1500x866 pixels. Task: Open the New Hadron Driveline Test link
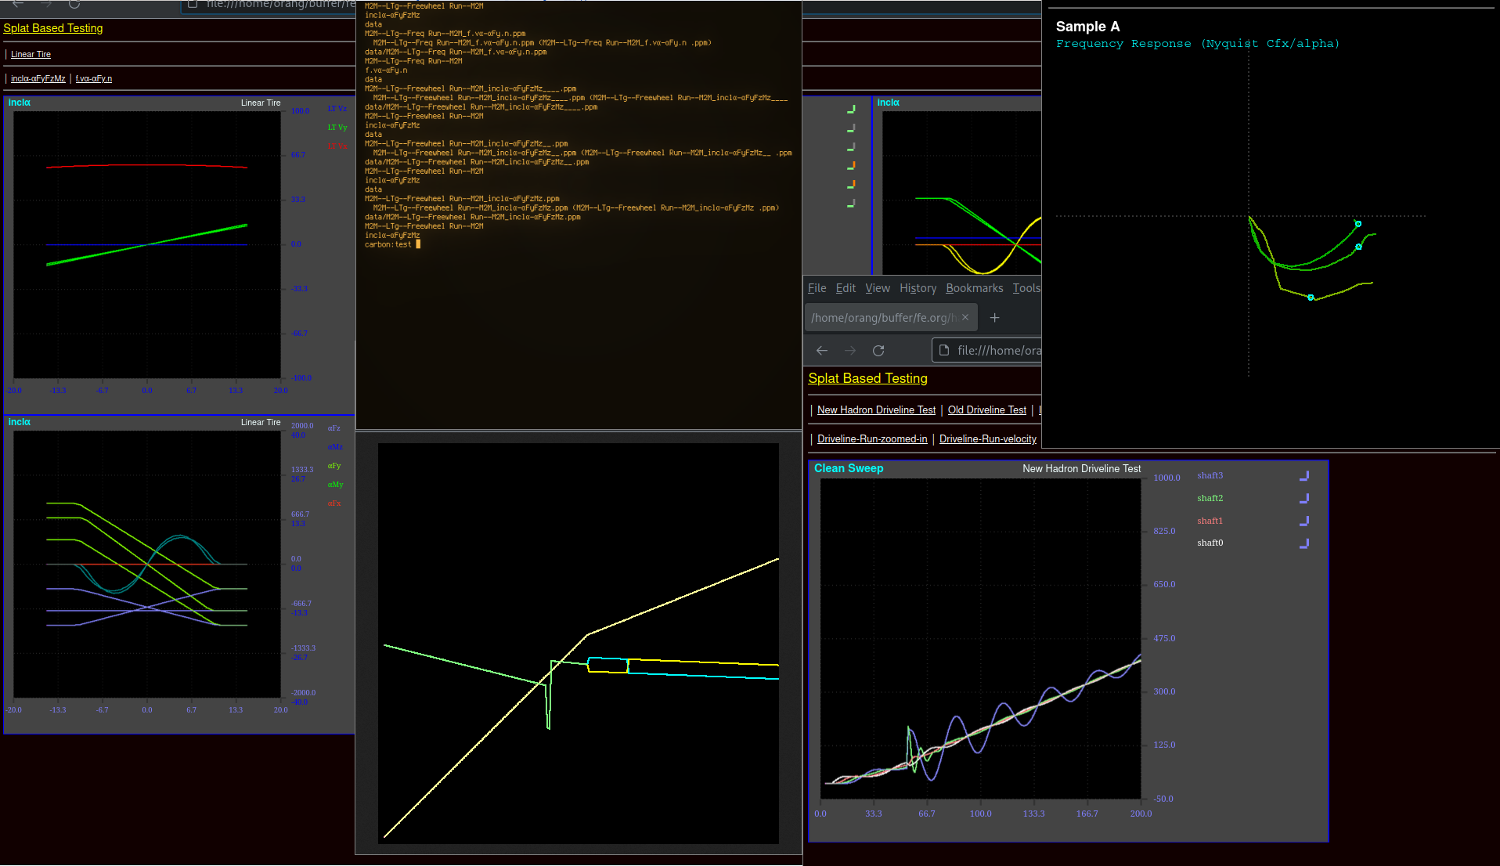coord(876,410)
